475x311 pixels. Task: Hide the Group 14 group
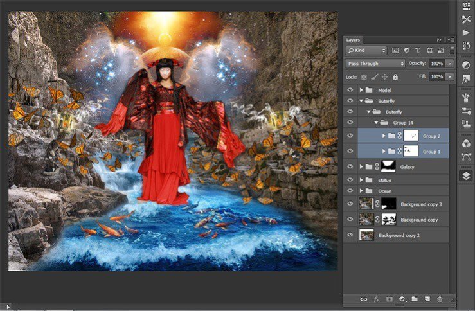click(x=350, y=123)
